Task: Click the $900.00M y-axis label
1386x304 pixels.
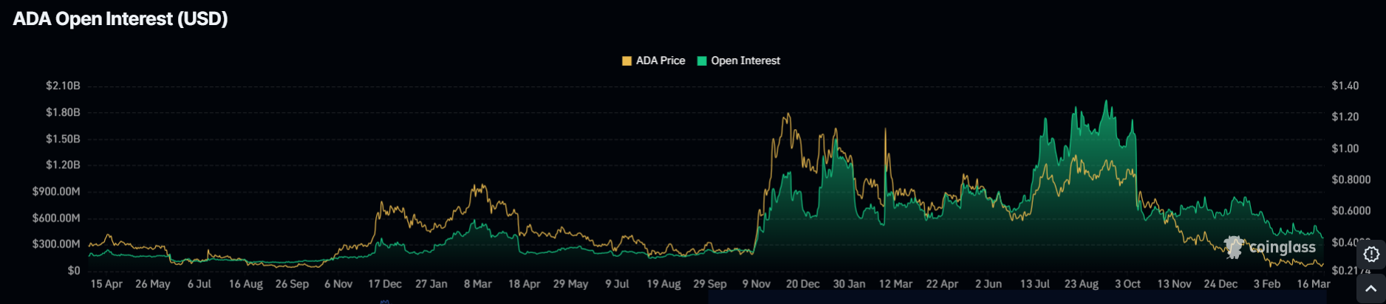Action: point(56,191)
